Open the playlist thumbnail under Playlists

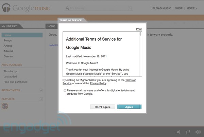(5, 106)
